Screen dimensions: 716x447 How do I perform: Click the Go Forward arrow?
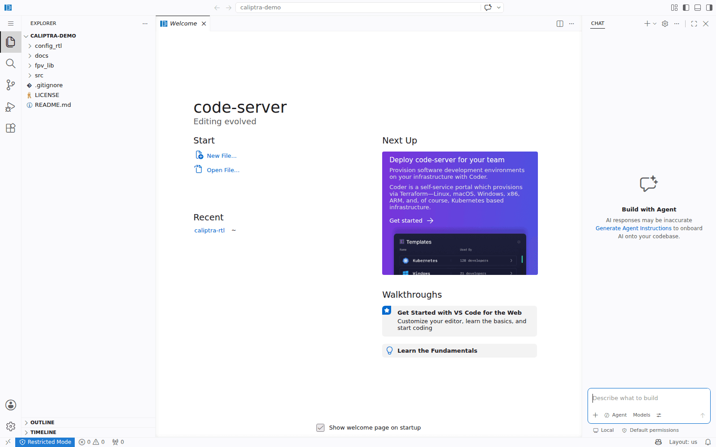[x=229, y=8]
